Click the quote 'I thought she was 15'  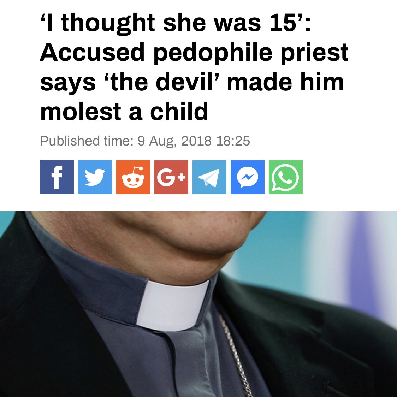pos(173,23)
